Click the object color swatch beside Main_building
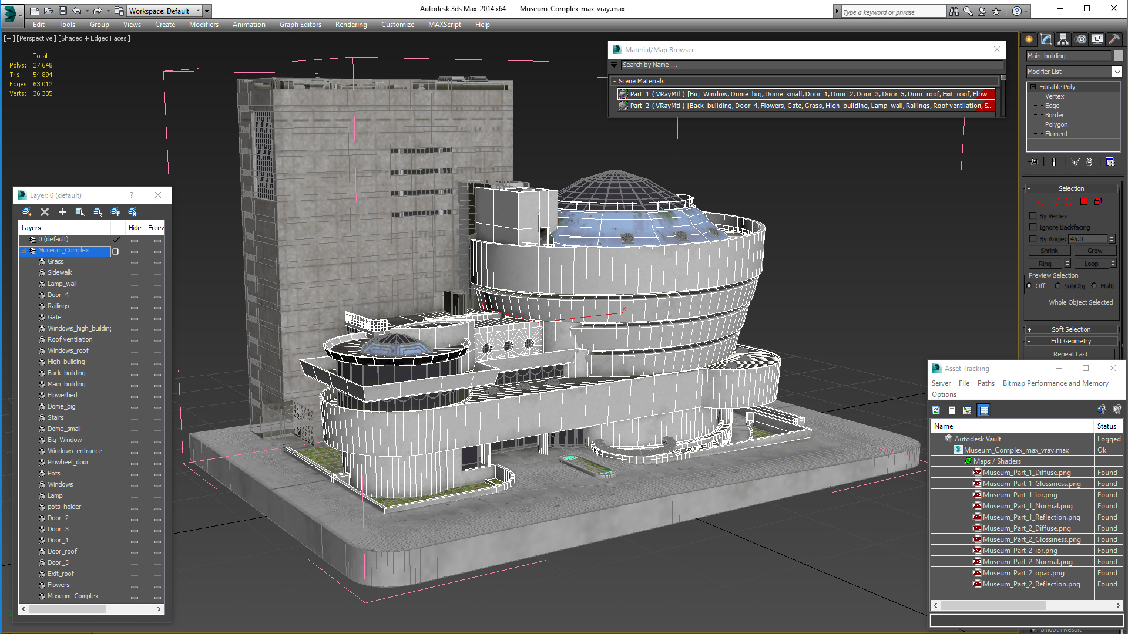The image size is (1128, 634). 1119,56
